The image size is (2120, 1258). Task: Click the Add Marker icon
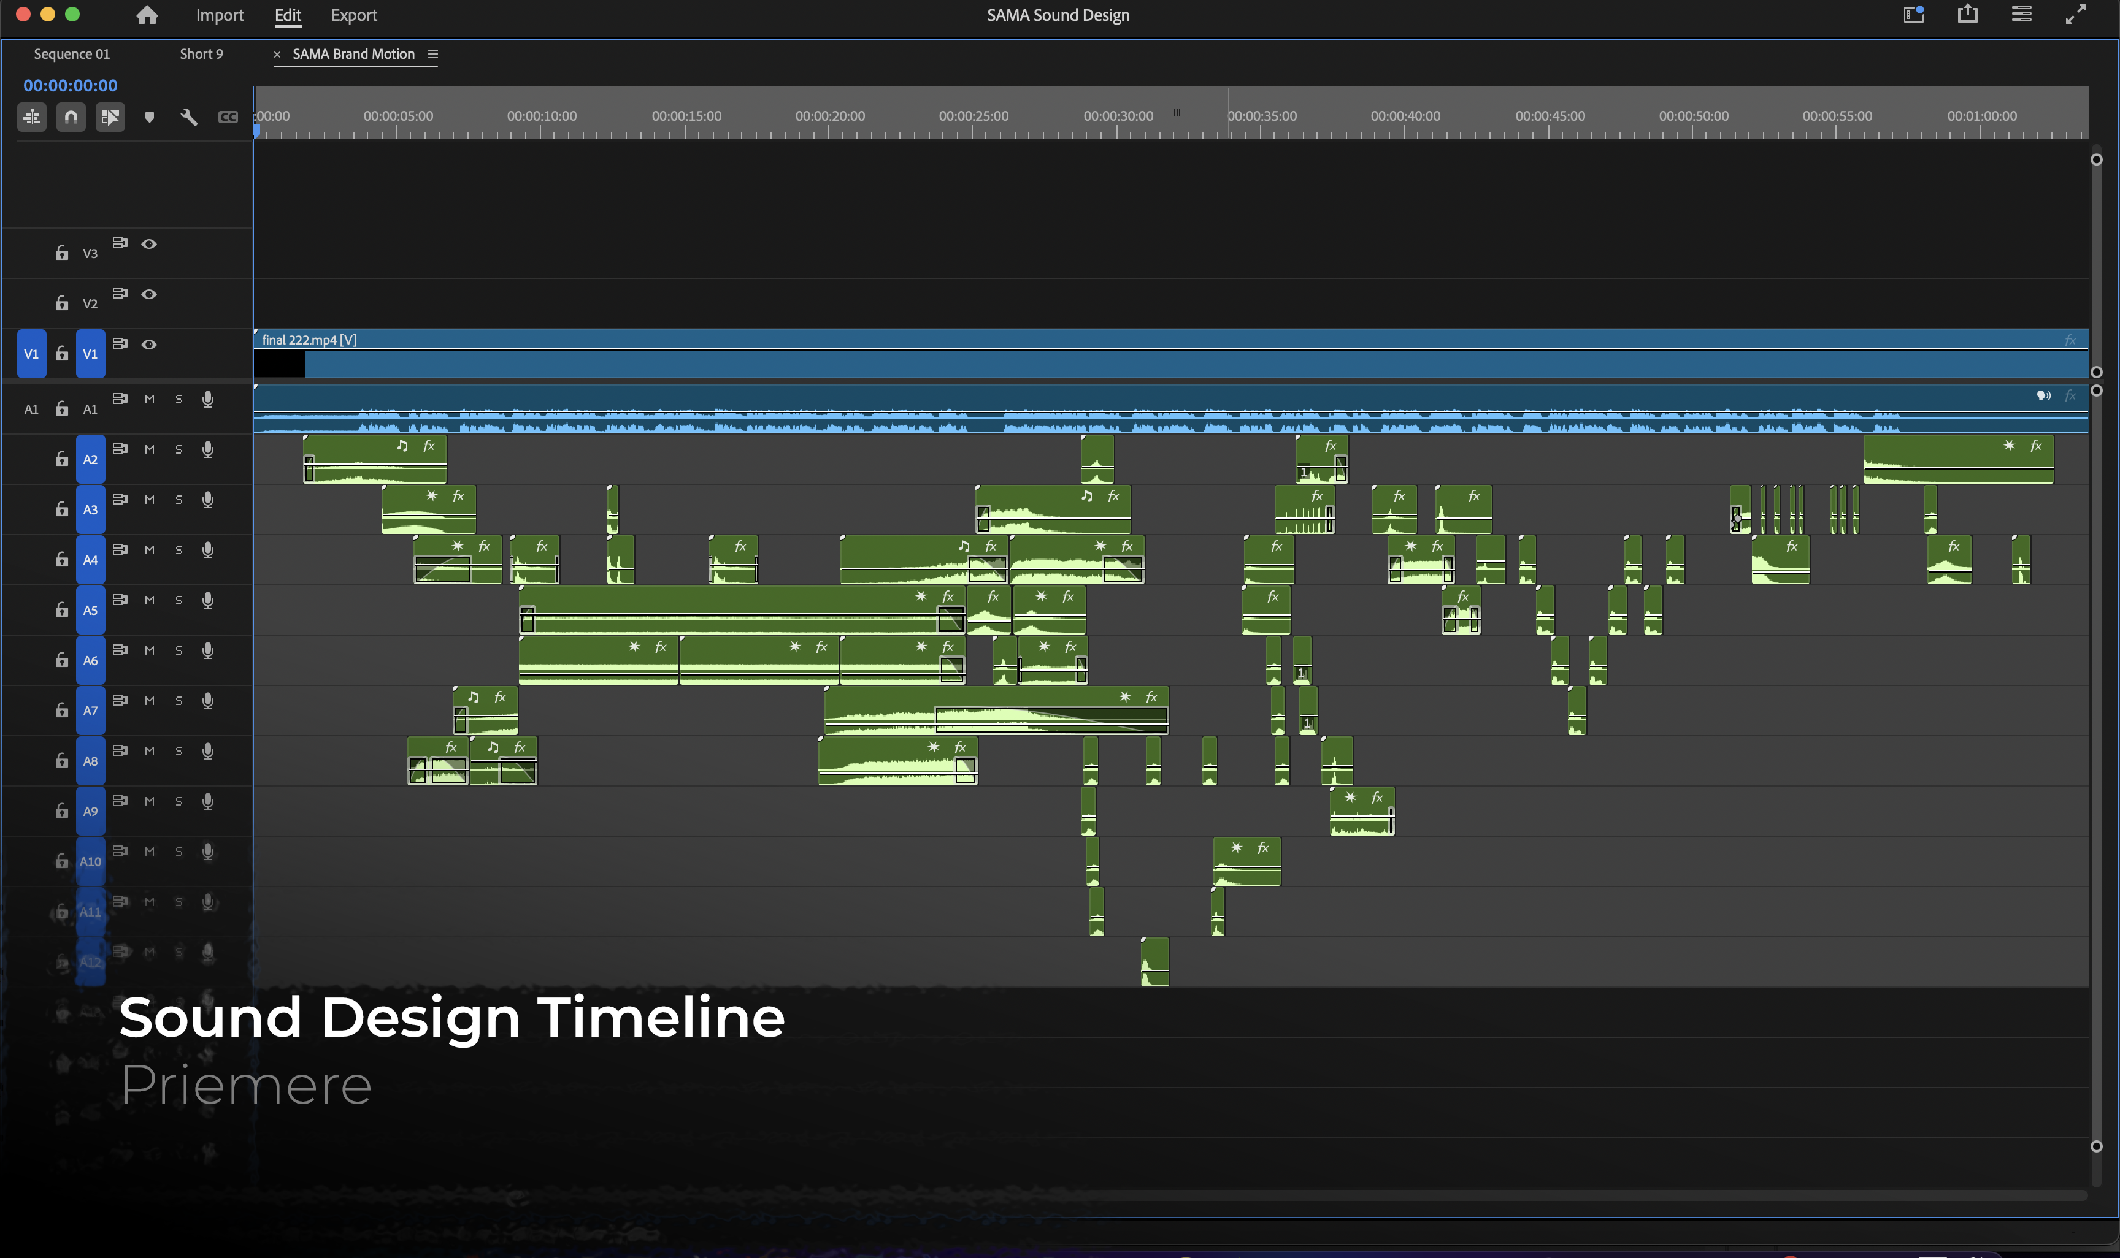coord(149,117)
